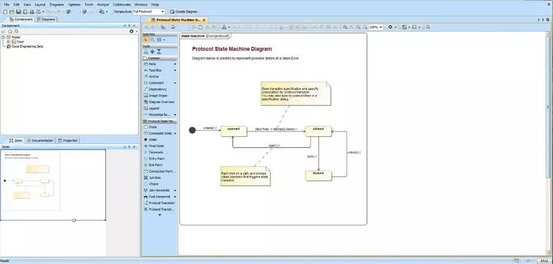Open the Collaborate menu
The height and width of the screenshot is (264, 553).
122,4
